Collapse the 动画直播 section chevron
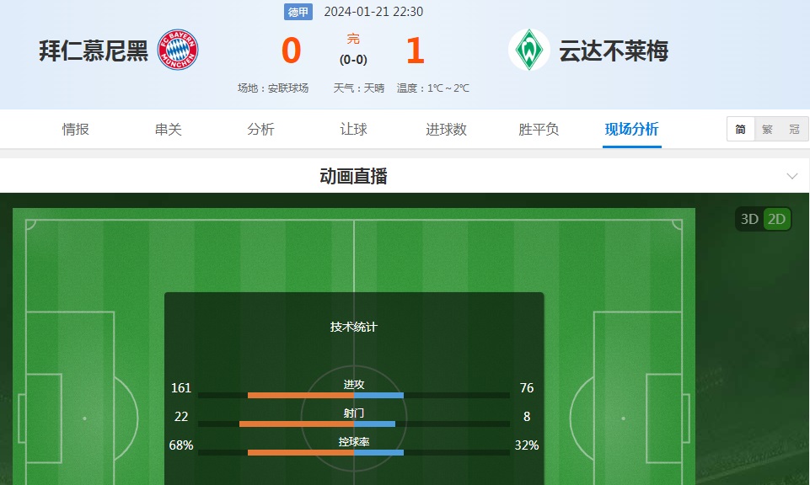The height and width of the screenshot is (485, 810). [x=791, y=176]
